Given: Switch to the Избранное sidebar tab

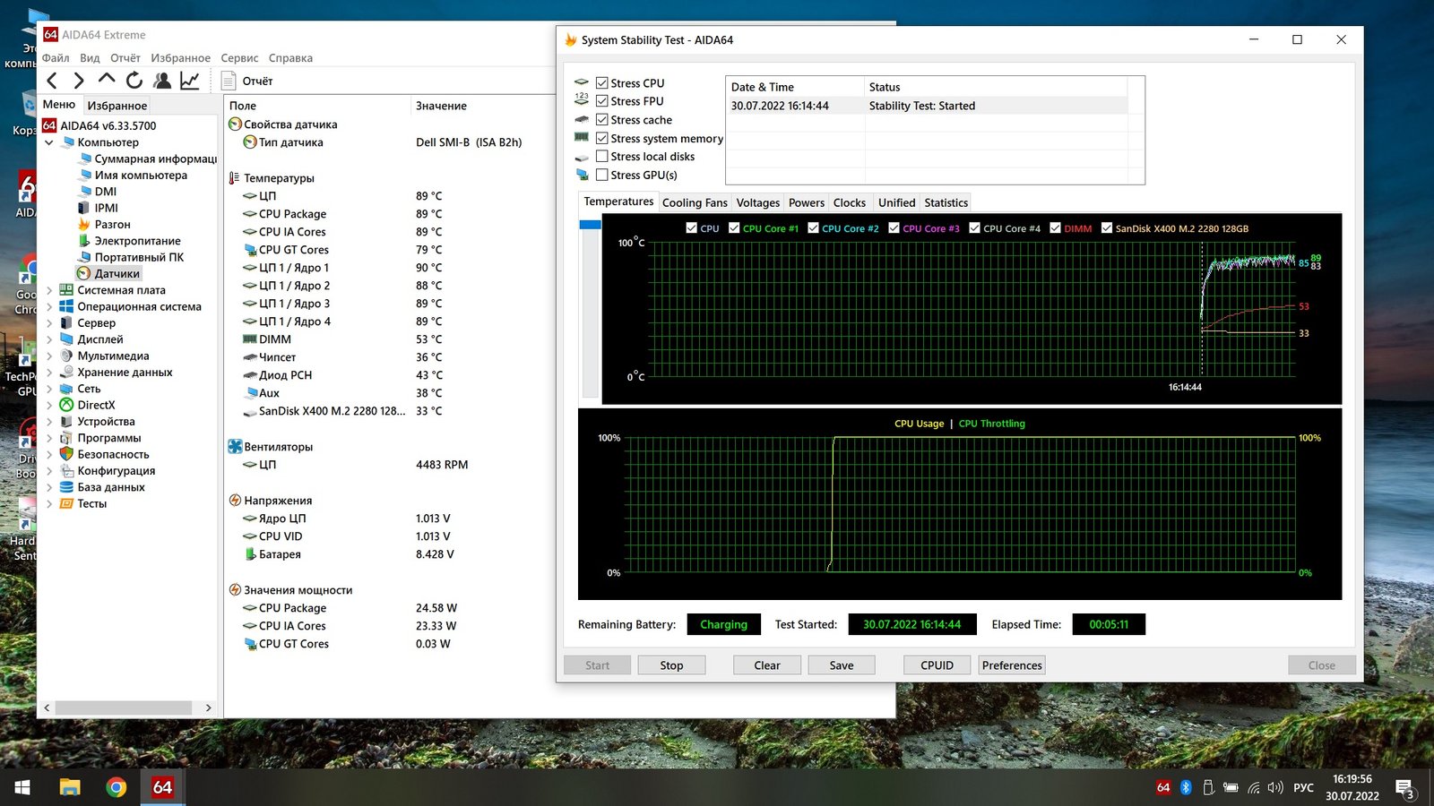Looking at the screenshot, I should [x=117, y=106].
